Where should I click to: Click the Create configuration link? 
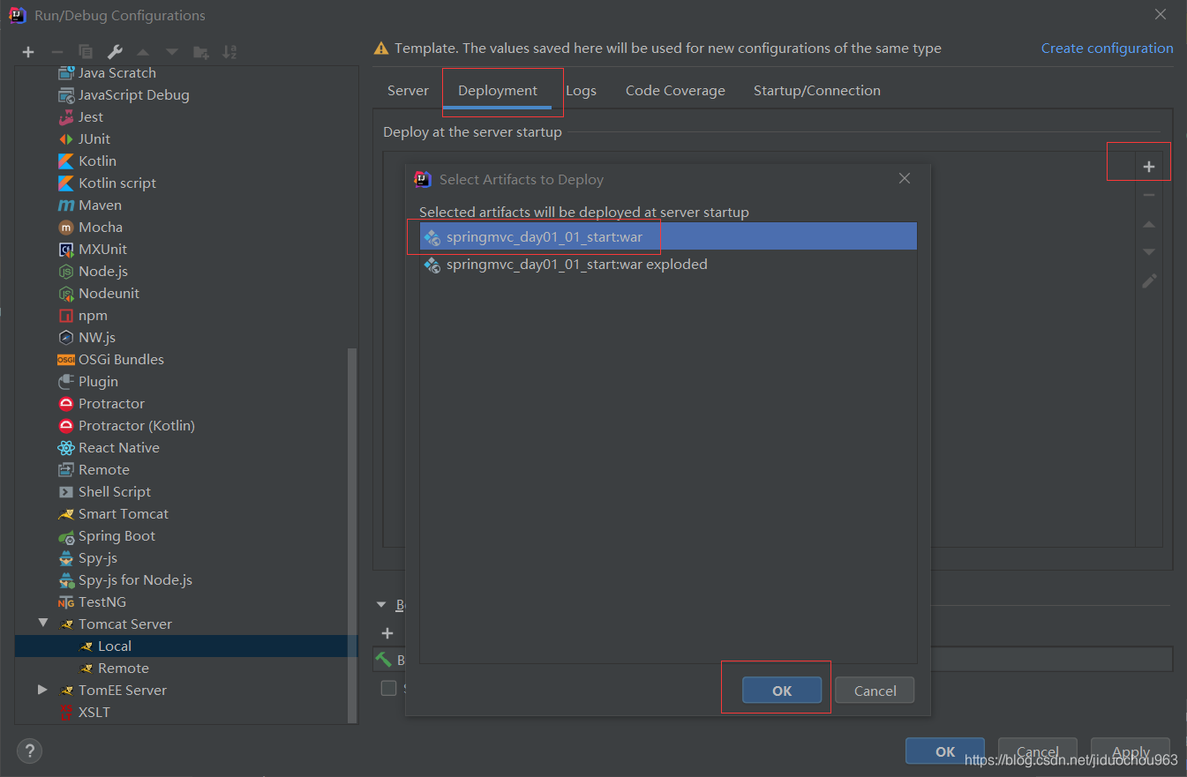click(1108, 49)
